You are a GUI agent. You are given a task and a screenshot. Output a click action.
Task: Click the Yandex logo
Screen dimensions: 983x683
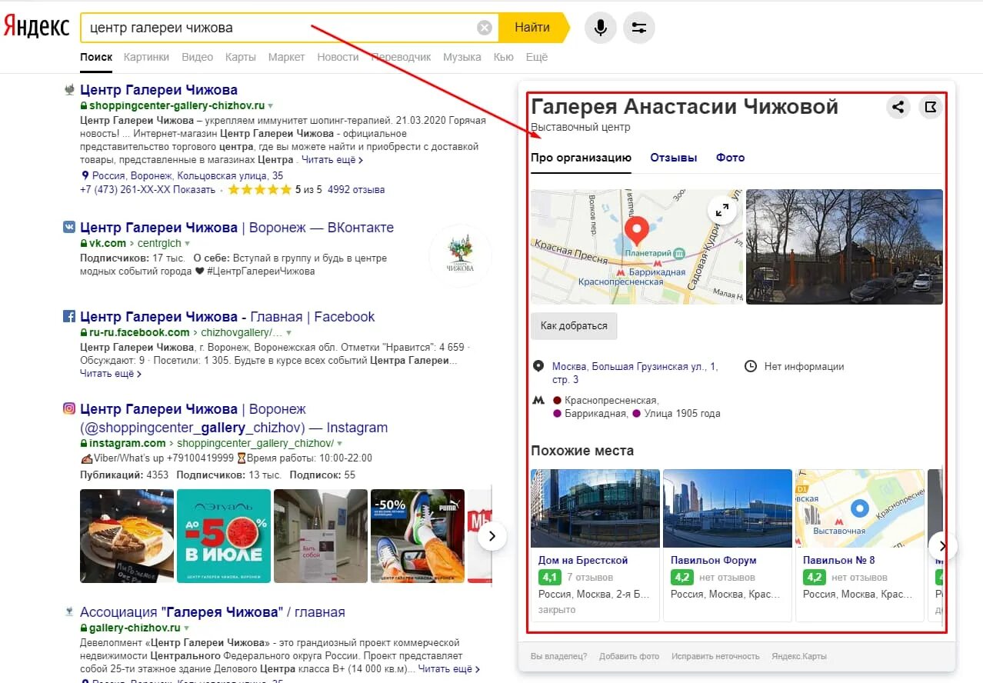tap(36, 25)
